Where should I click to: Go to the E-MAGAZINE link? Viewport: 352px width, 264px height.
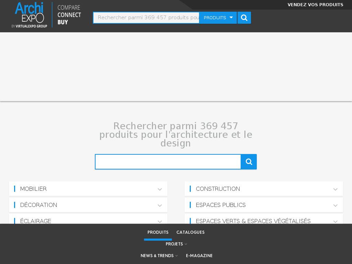tap(199, 256)
